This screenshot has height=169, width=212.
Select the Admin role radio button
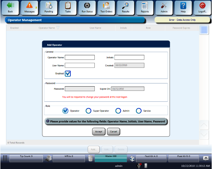118,111
